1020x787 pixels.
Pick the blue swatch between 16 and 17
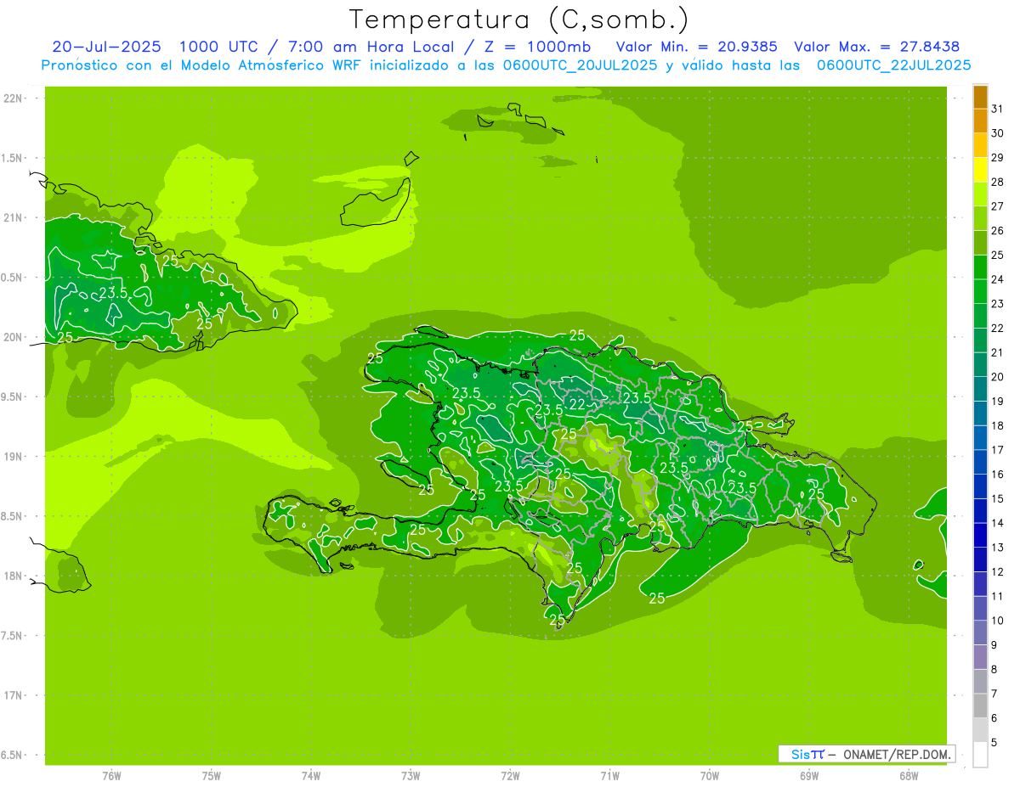pos(980,463)
